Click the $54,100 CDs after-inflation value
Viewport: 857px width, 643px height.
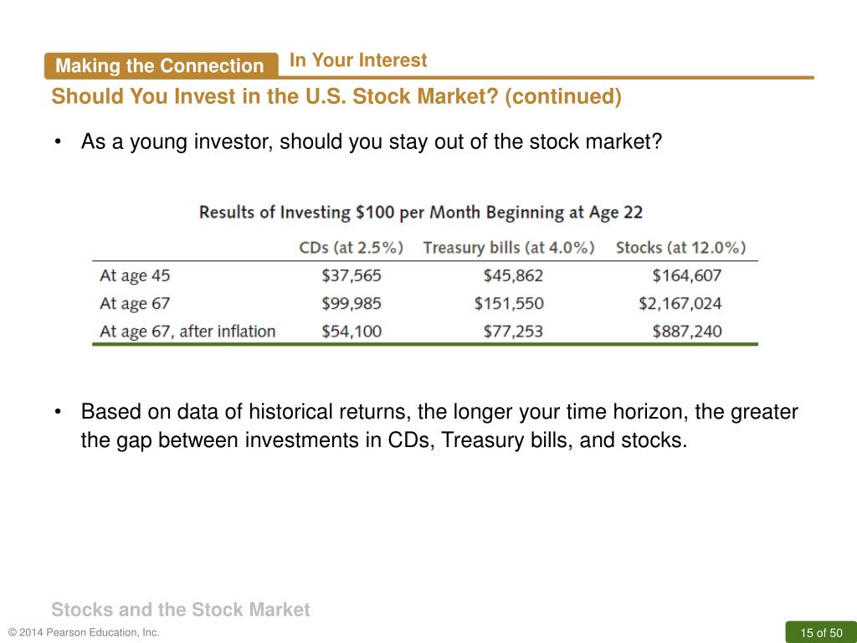(x=351, y=332)
